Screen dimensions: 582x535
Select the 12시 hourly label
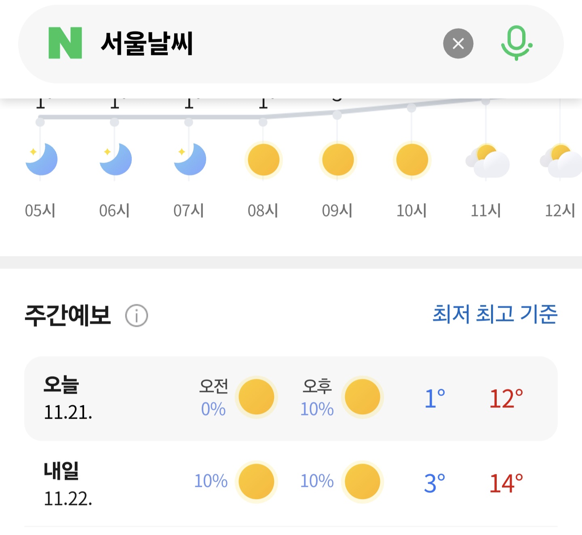point(560,211)
